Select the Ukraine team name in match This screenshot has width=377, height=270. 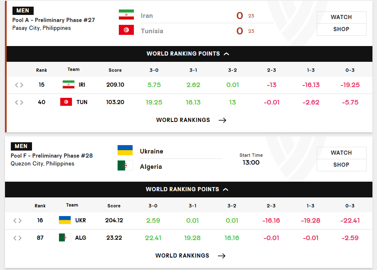point(151,151)
